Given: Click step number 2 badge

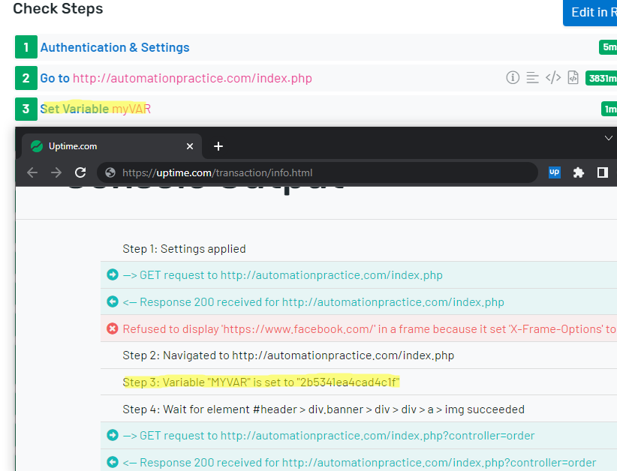Looking at the screenshot, I should 26,78.
